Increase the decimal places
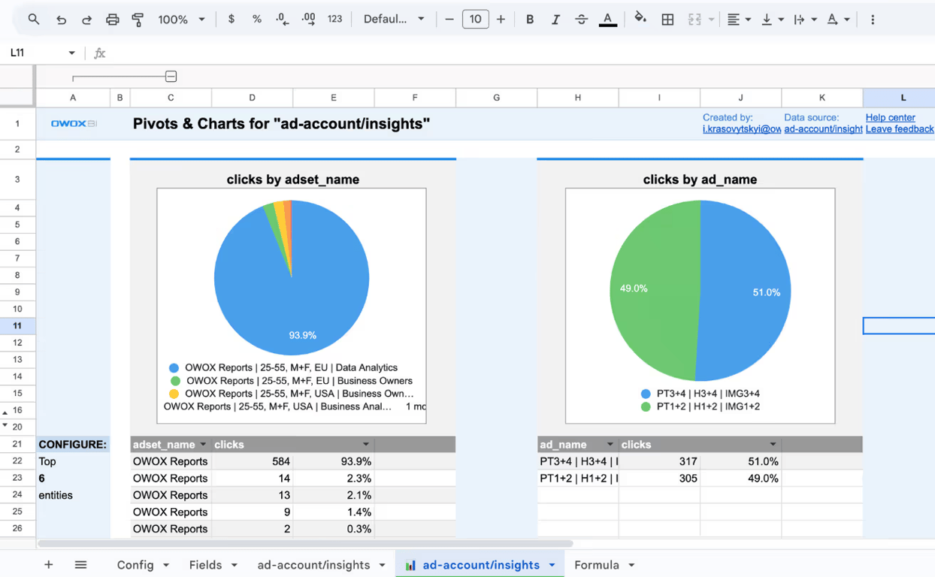The height and width of the screenshot is (577, 935). (x=308, y=20)
